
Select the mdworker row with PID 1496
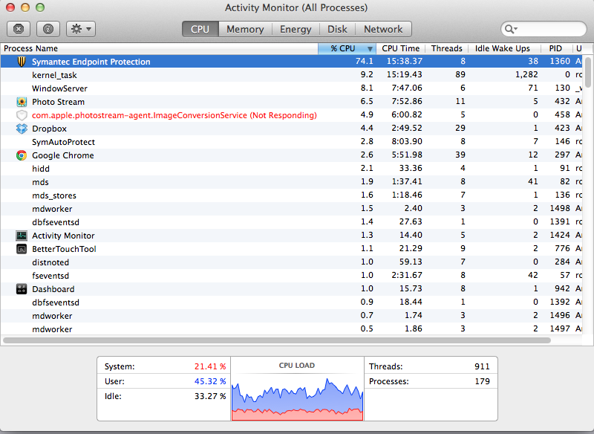[292, 316]
